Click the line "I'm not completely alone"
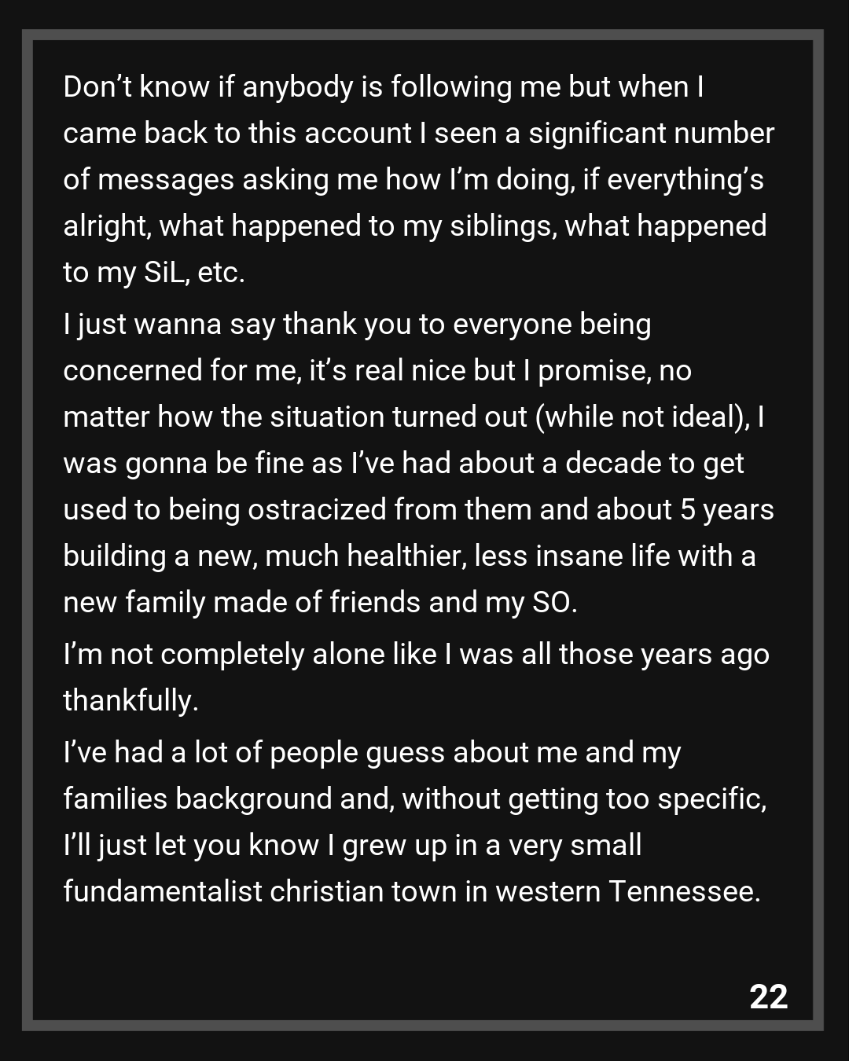849x1061 pixels. tap(417, 654)
